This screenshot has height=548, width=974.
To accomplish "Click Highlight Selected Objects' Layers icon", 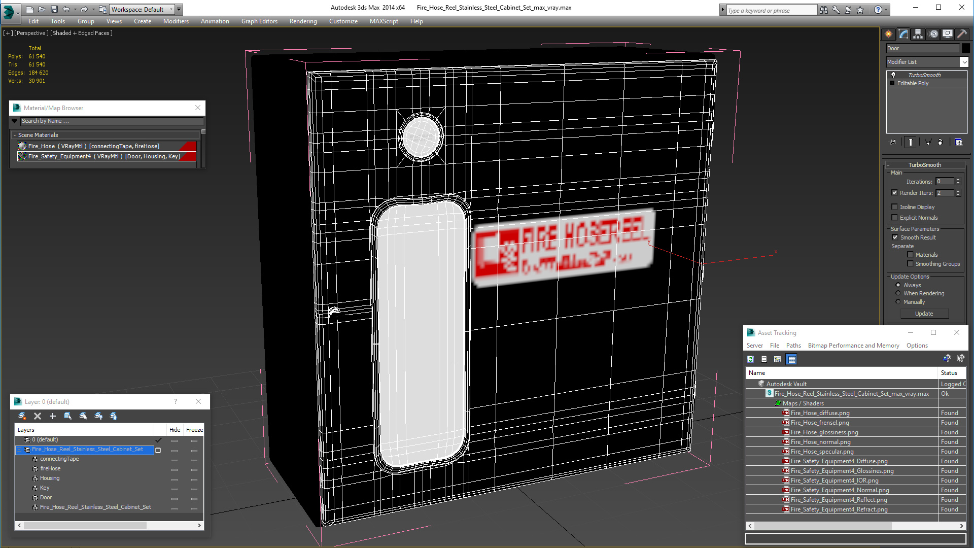I will tap(83, 416).
